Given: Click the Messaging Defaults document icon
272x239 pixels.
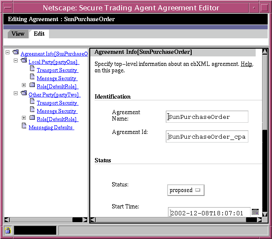Looking at the screenshot, I should [24, 126].
